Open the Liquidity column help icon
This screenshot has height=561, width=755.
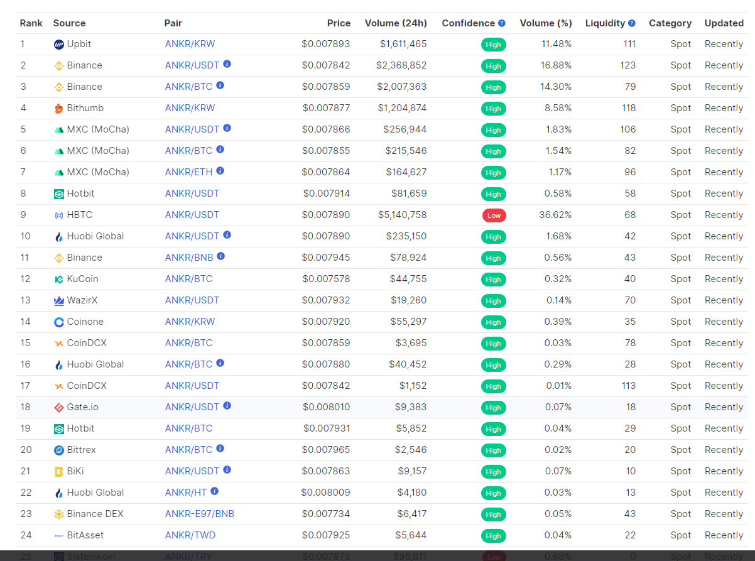(632, 23)
